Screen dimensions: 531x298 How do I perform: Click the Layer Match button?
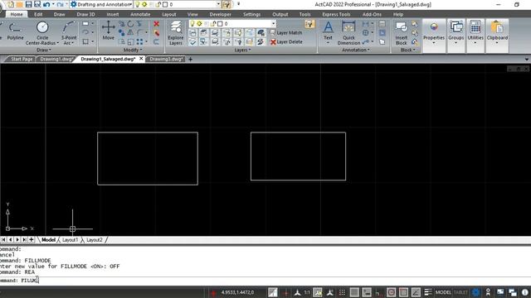[x=286, y=33]
